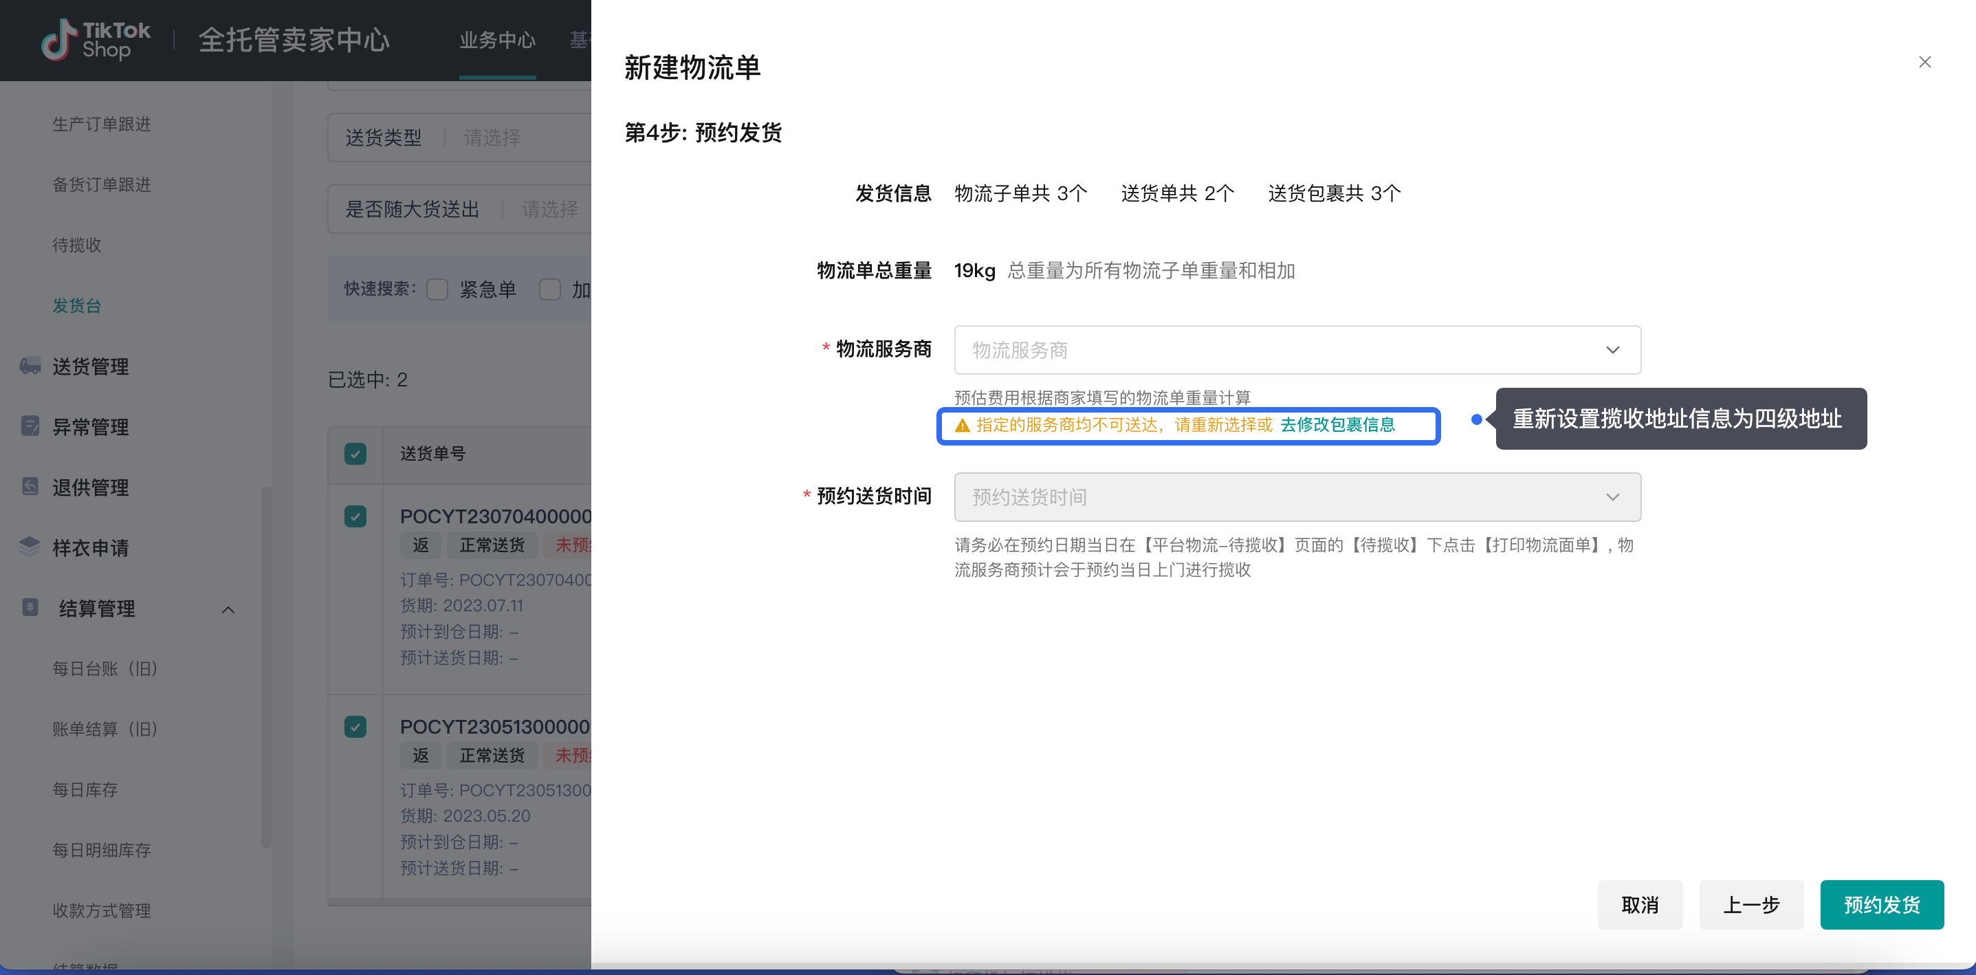The width and height of the screenshot is (1976, 975).
Task: Click the 物流子单共 3个 text
Action: (1020, 193)
